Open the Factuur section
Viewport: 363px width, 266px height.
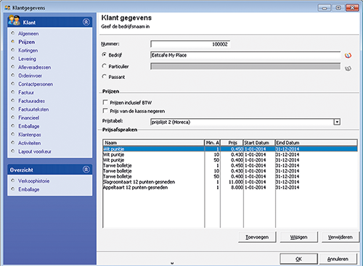click(x=26, y=93)
